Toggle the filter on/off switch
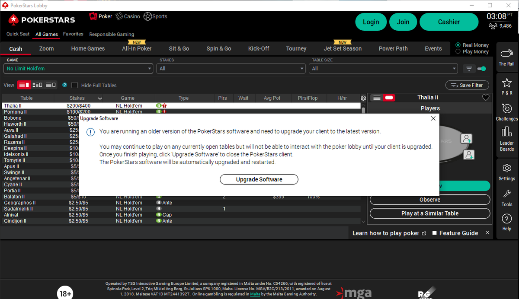Image resolution: width=519 pixels, height=299 pixels. [x=481, y=69]
